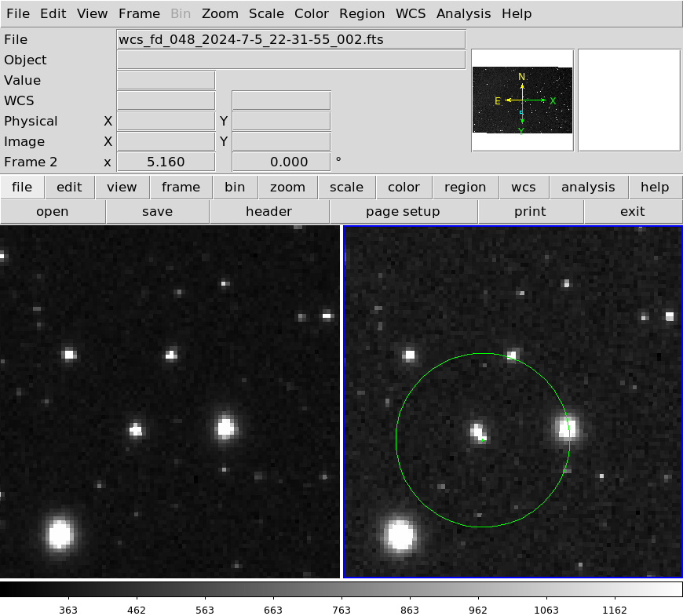Image resolution: width=683 pixels, height=616 pixels.
Task: Select the 'scale' buttonbar tab
Action: tap(346, 188)
